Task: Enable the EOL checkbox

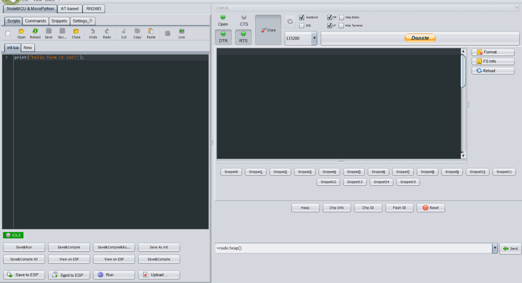Action: click(302, 25)
